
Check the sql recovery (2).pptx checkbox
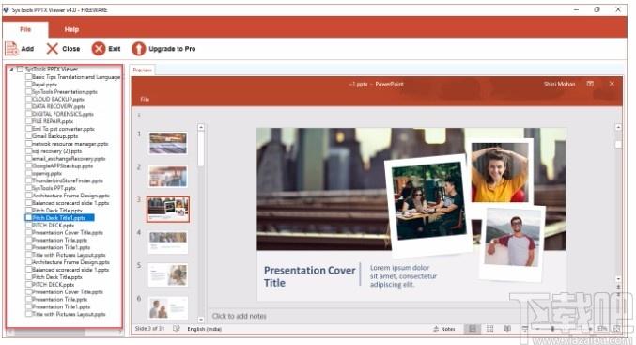28,151
